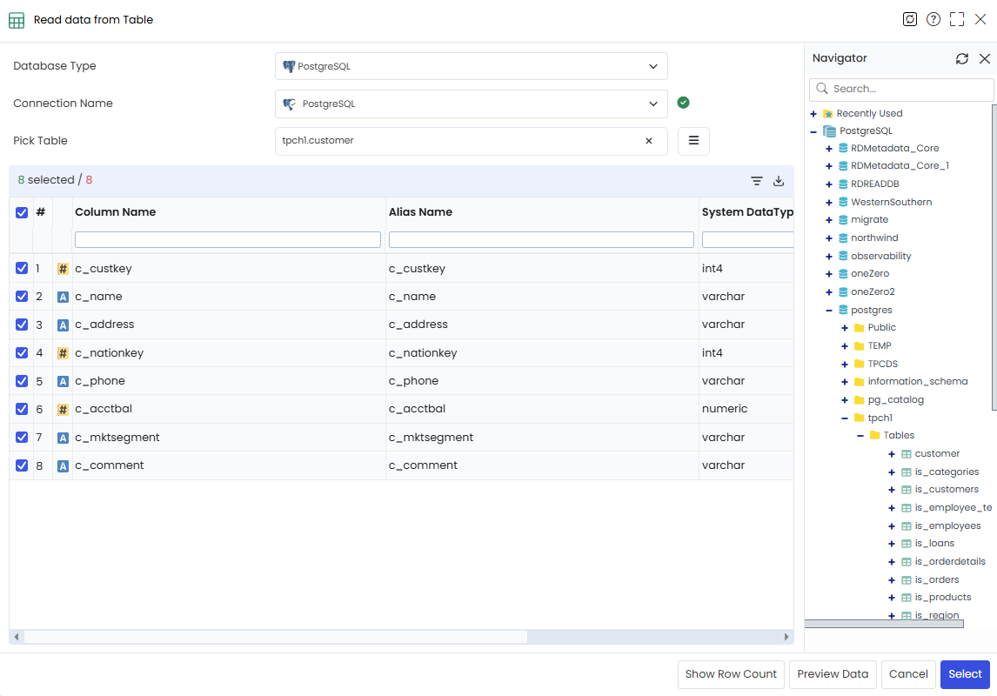Select the is_orders table in Navigator
The height and width of the screenshot is (696, 997).
coord(937,579)
